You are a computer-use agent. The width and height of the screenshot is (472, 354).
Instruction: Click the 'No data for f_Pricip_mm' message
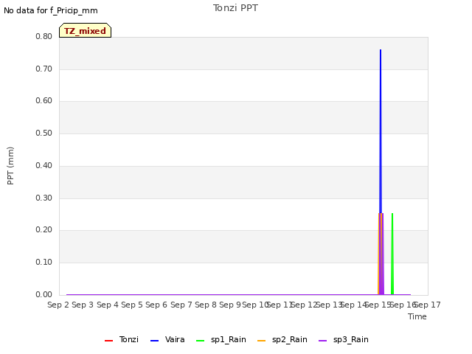[51, 10]
